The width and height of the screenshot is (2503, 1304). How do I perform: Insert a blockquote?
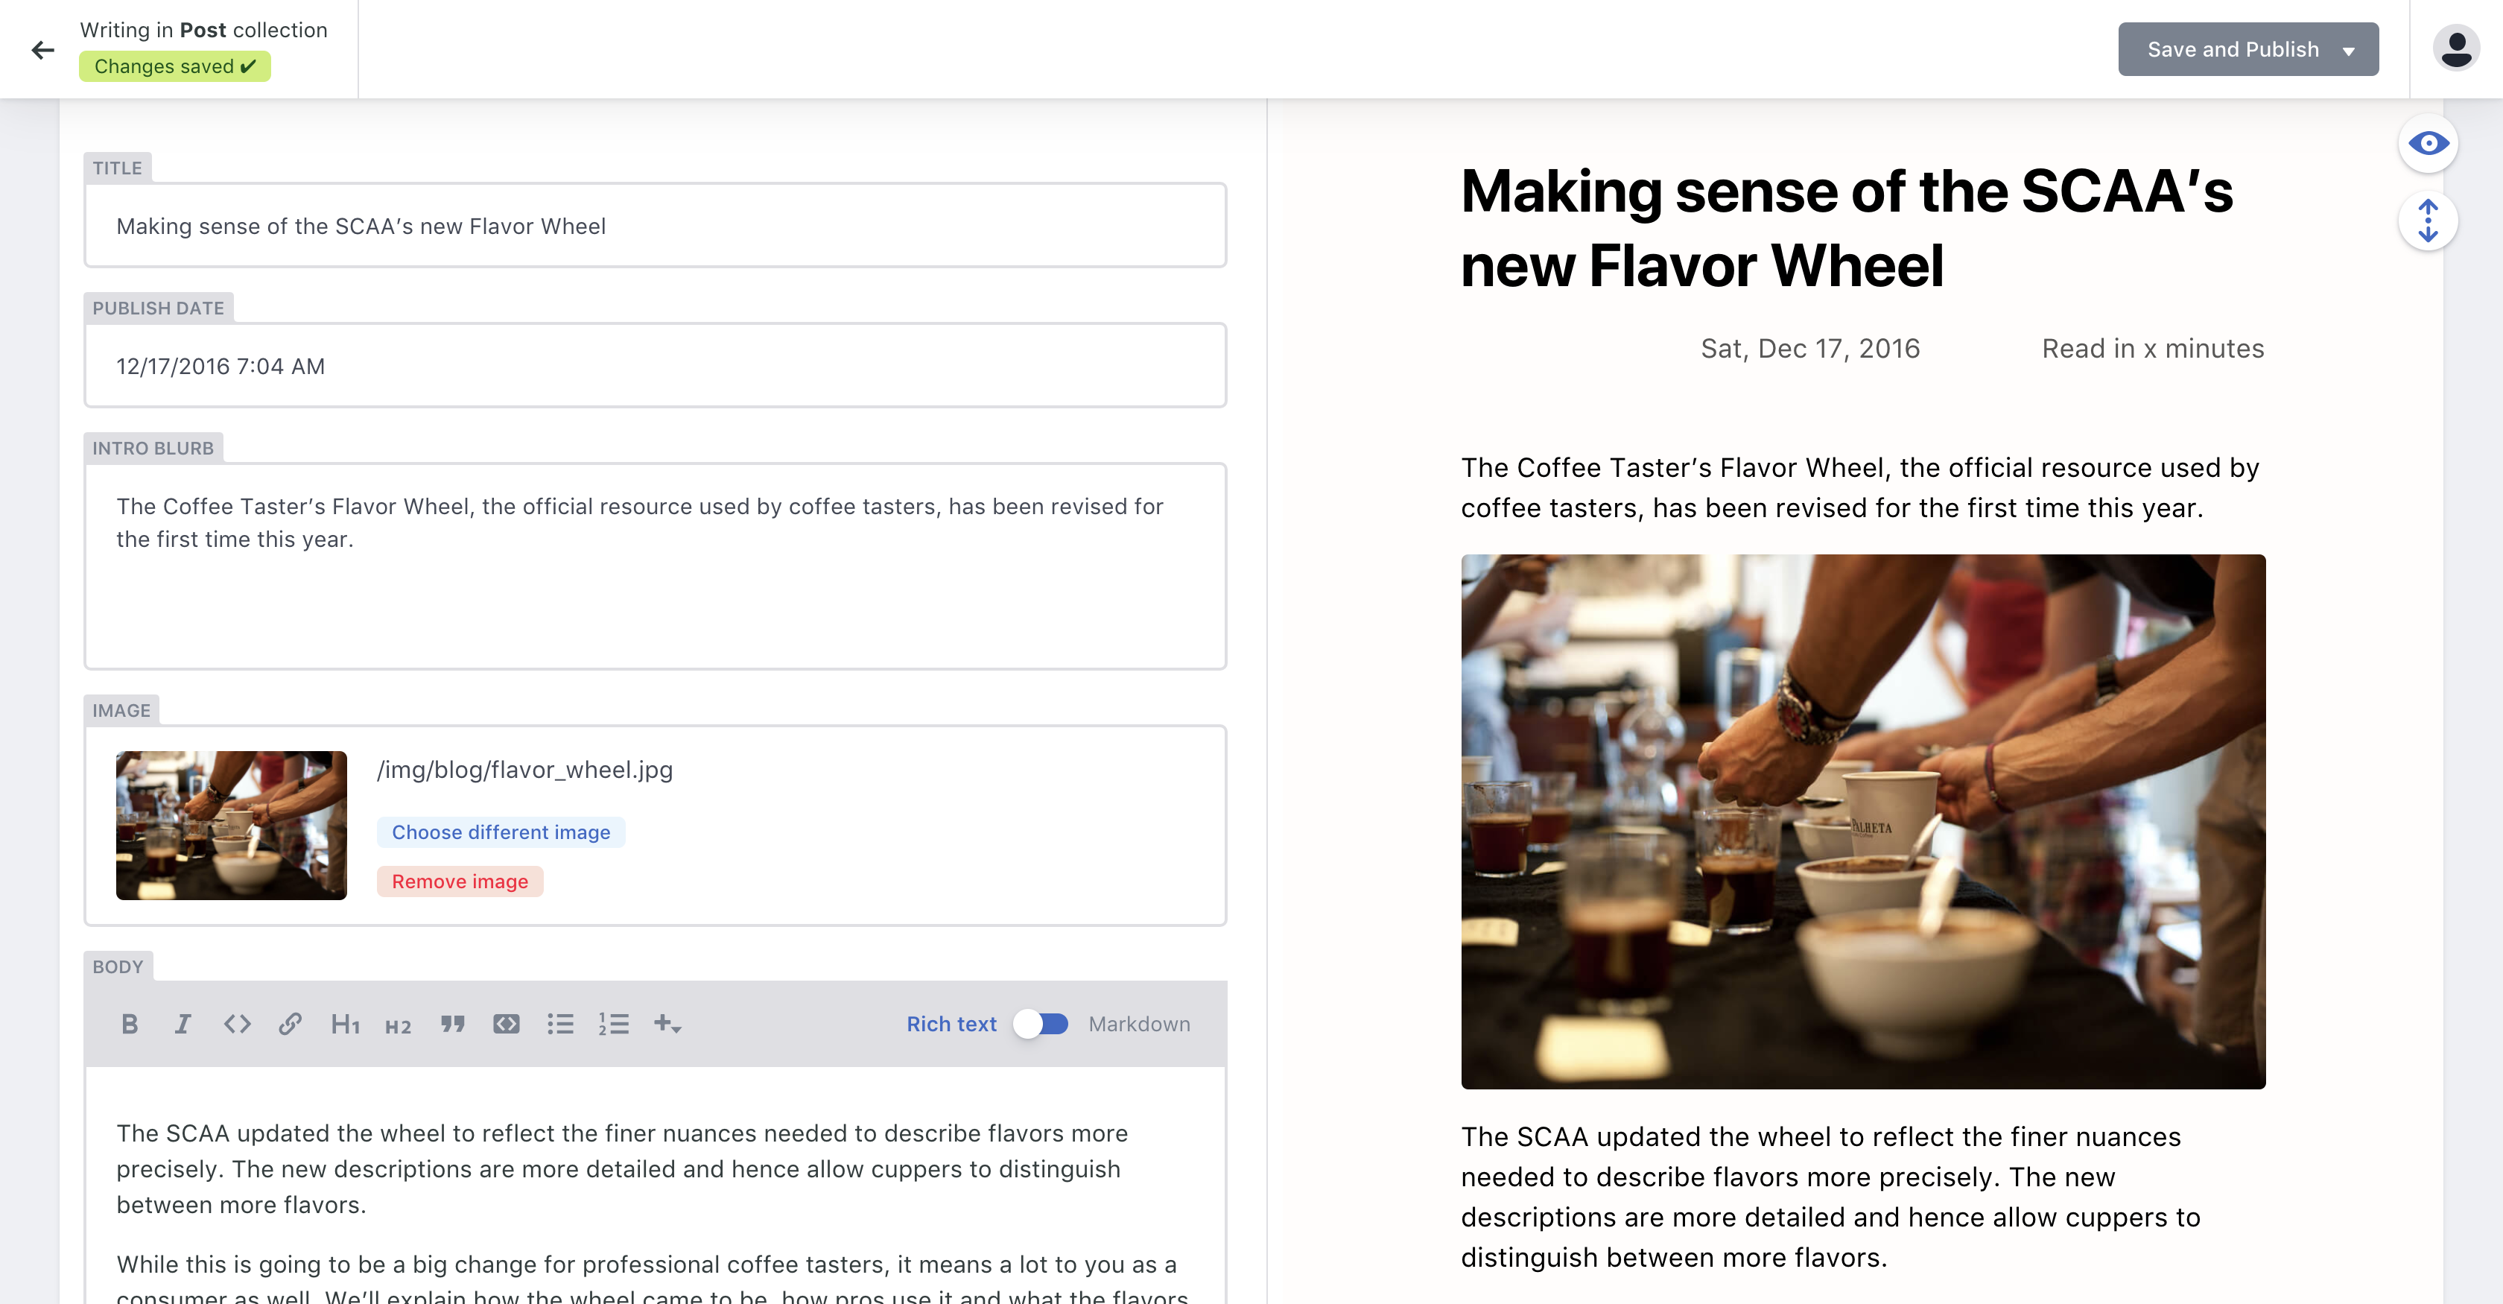pos(452,1023)
